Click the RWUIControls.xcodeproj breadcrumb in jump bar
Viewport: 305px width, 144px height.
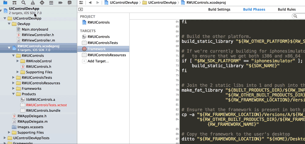pos(203,2)
